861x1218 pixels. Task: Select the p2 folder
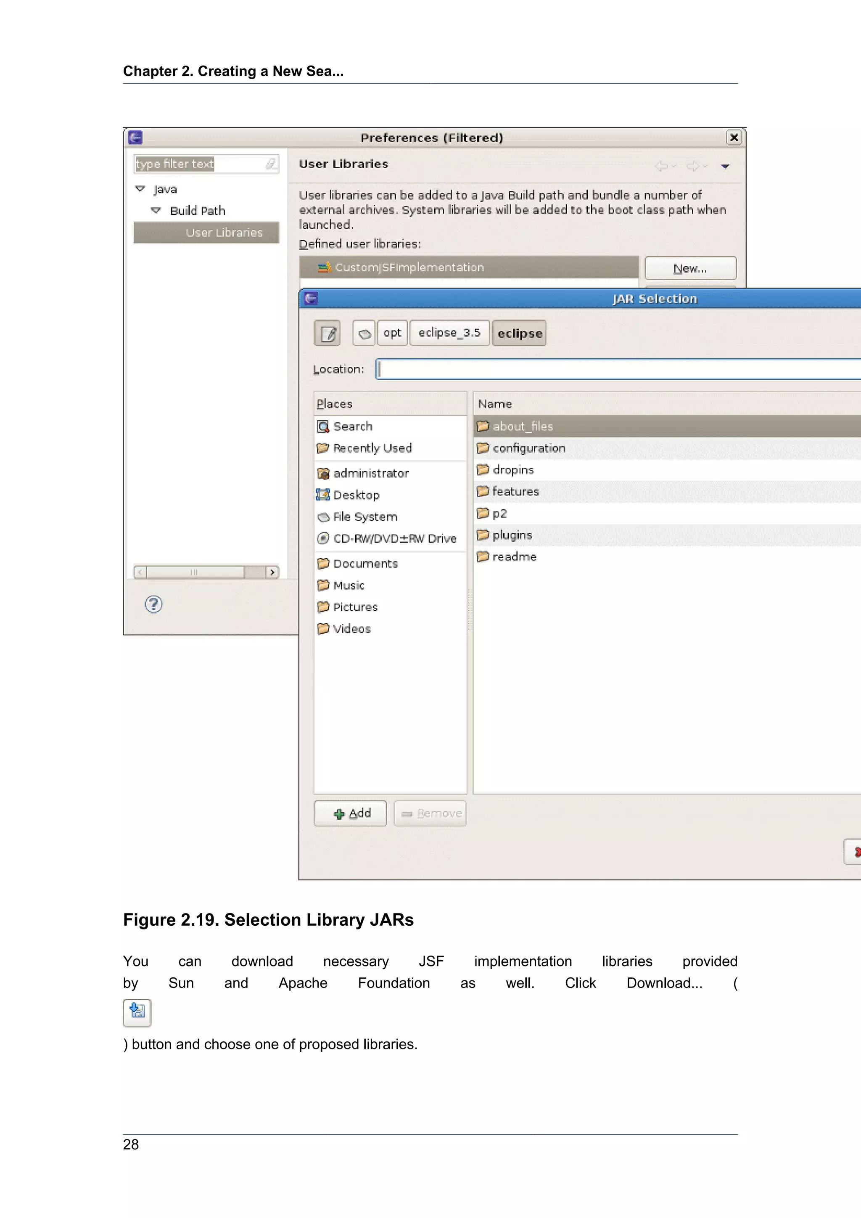click(667, 514)
